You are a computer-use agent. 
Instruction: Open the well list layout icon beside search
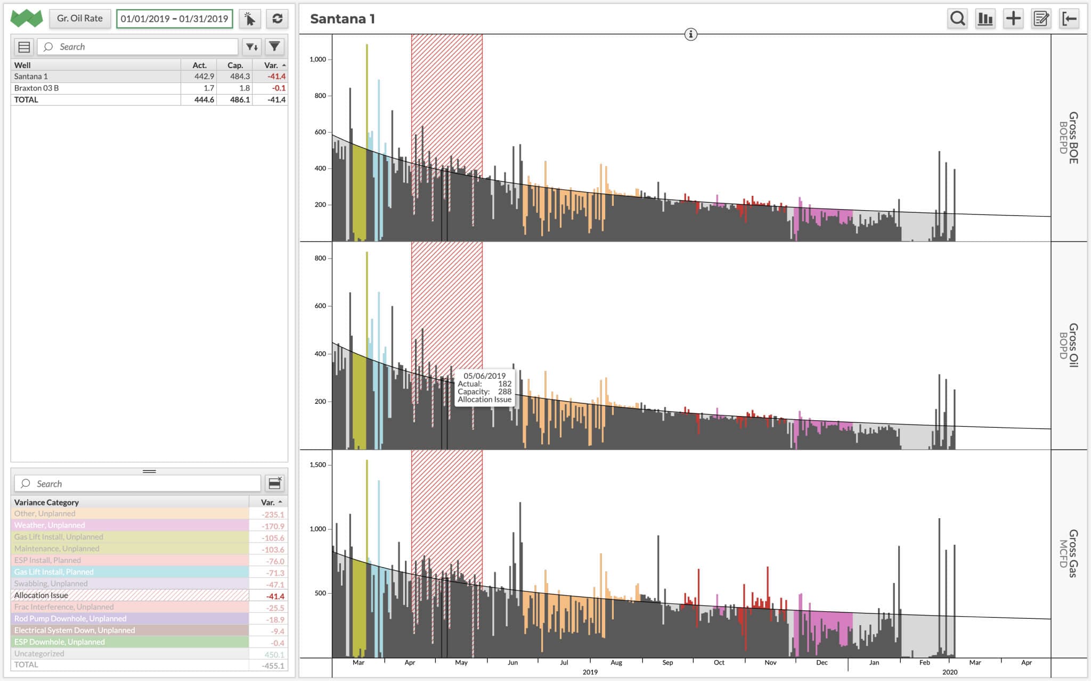[x=23, y=46]
